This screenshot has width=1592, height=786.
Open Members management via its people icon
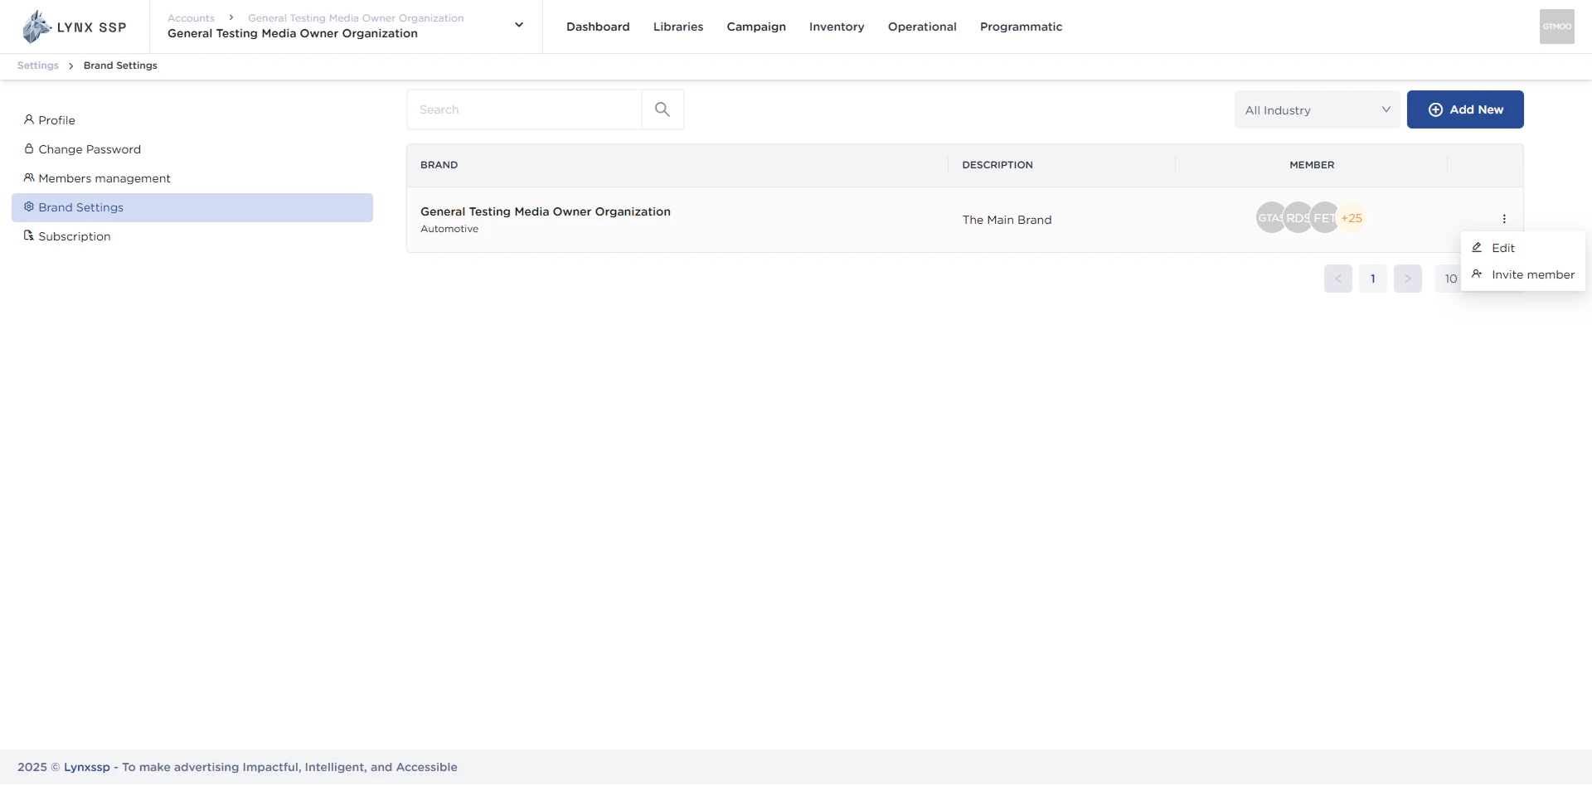(29, 178)
